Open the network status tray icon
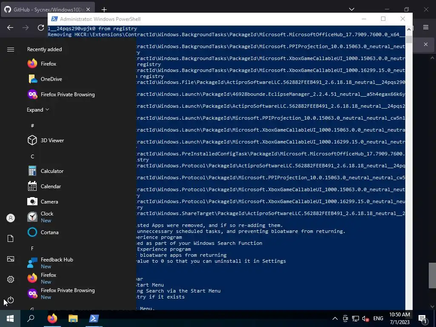The height and width of the screenshot is (327, 436). point(356,318)
